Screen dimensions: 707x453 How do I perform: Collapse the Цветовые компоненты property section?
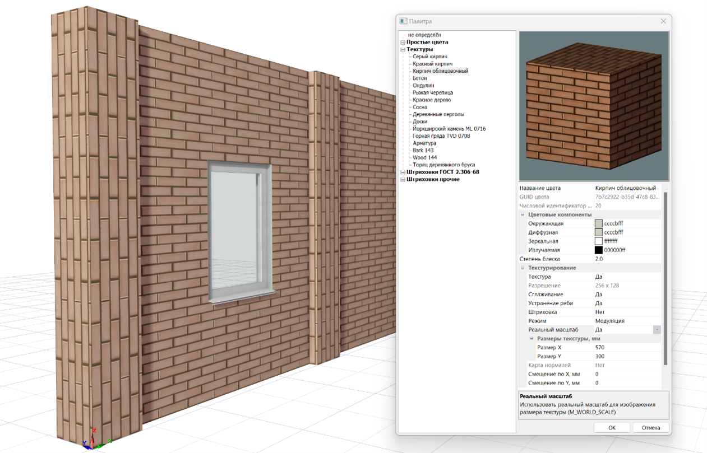click(x=523, y=214)
